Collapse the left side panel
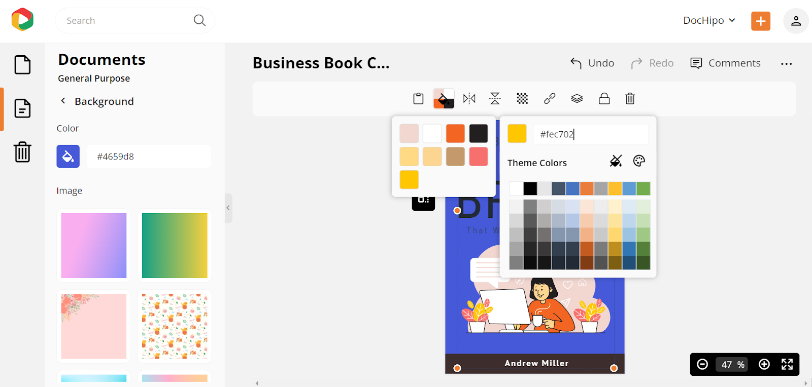 pos(228,208)
